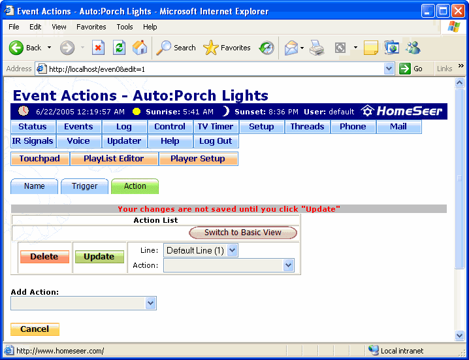The width and height of the screenshot is (469, 360).
Task: Open the Threads page
Action: pos(308,127)
